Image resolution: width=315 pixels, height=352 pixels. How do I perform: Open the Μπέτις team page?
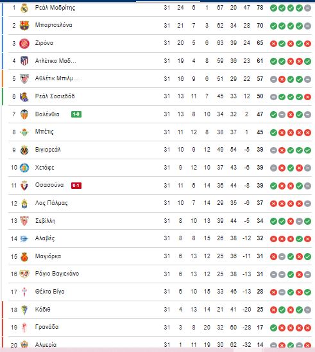44,132
